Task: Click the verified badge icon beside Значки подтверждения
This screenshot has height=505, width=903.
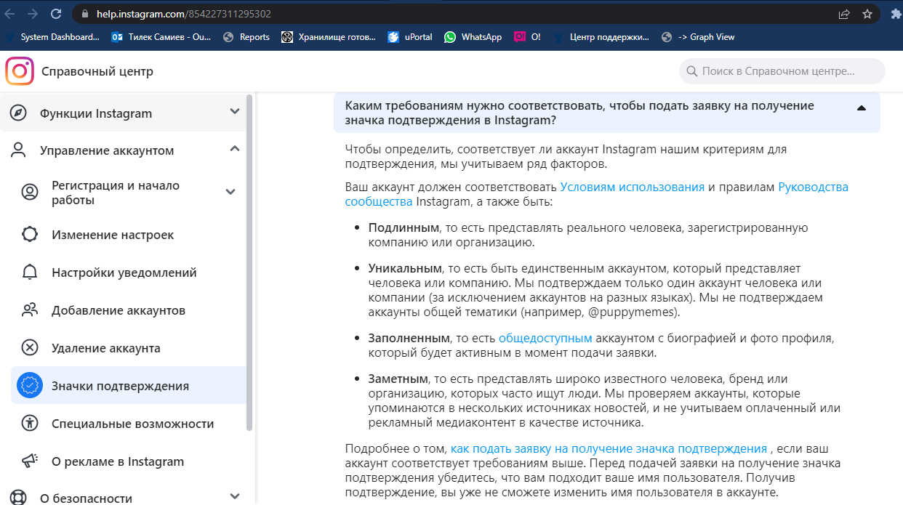Action: (x=29, y=385)
